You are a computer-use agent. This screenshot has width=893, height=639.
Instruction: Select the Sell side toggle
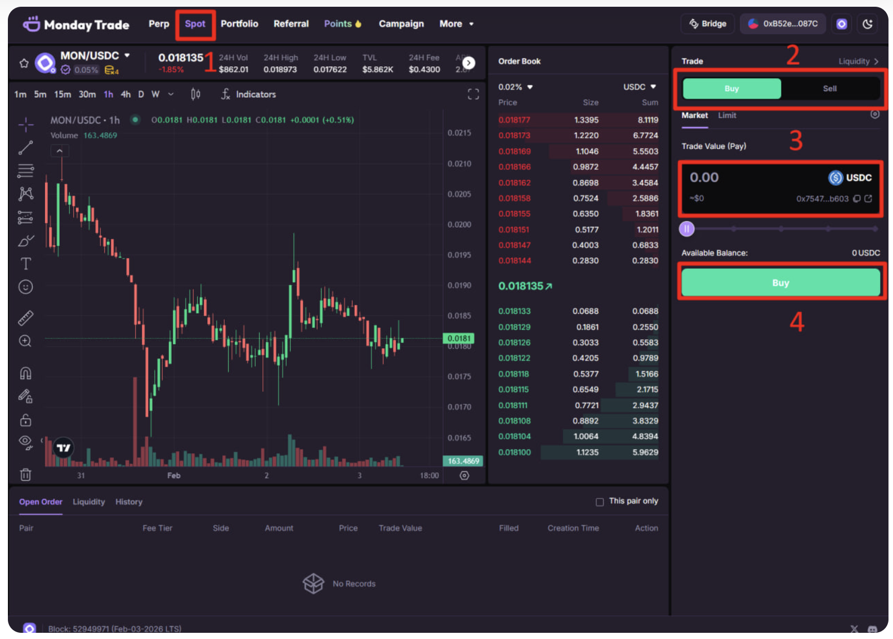[x=829, y=88]
